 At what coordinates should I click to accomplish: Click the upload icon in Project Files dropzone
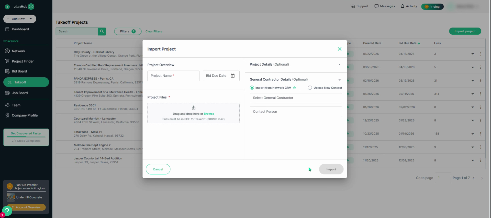(194, 108)
